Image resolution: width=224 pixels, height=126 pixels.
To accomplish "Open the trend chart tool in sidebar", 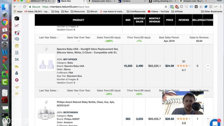I will [x=17, y=26].
